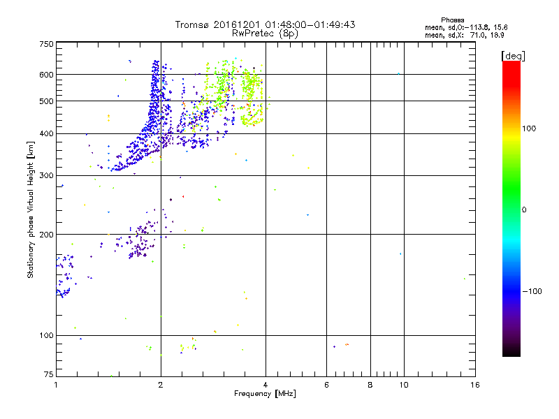The height and width of the screenshot is (419, 559).
Task: Click the 'Phases' legend heading
Action: 452,20
